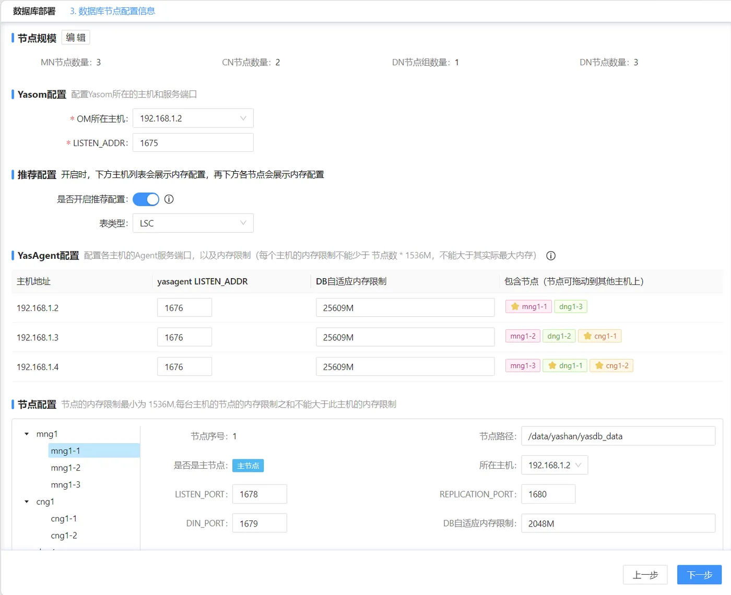
Task: Click memory limit field for host 192.168.1.4
Action: coord(405,366)
